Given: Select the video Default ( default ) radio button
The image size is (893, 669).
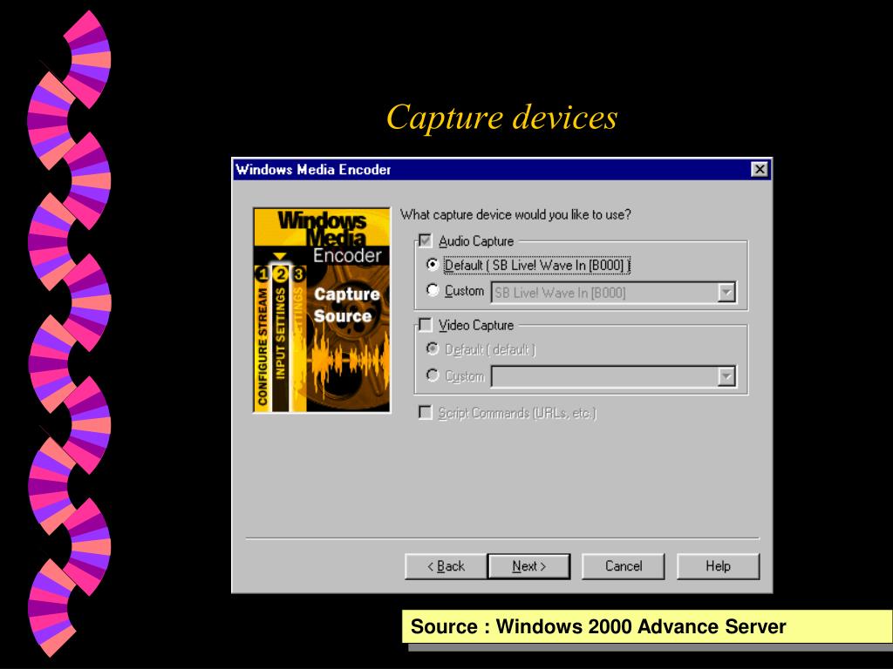Looking at the screenshot, I should pos(433,348).
